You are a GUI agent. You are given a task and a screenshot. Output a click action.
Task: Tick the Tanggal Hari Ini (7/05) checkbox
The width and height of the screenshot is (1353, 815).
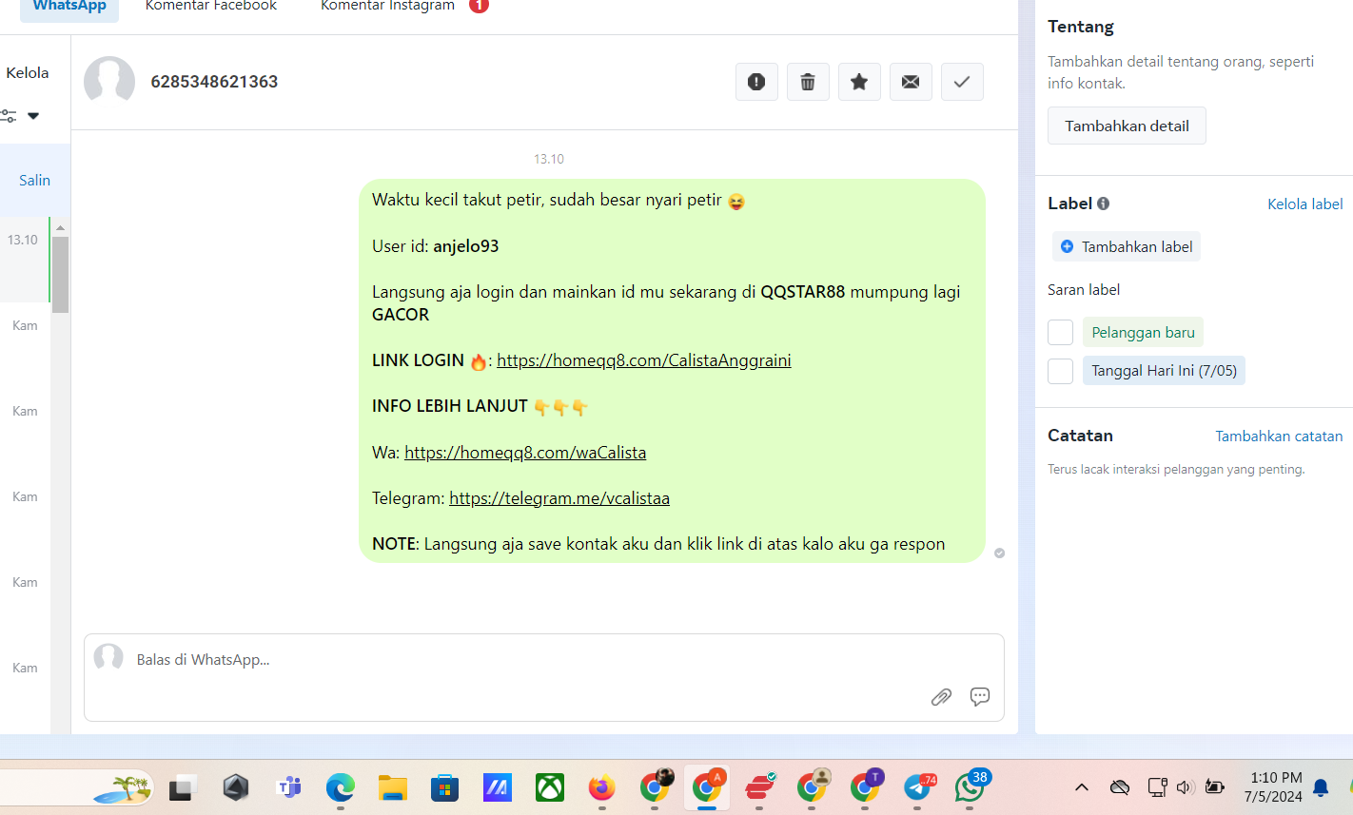(x=1060, y=371)
